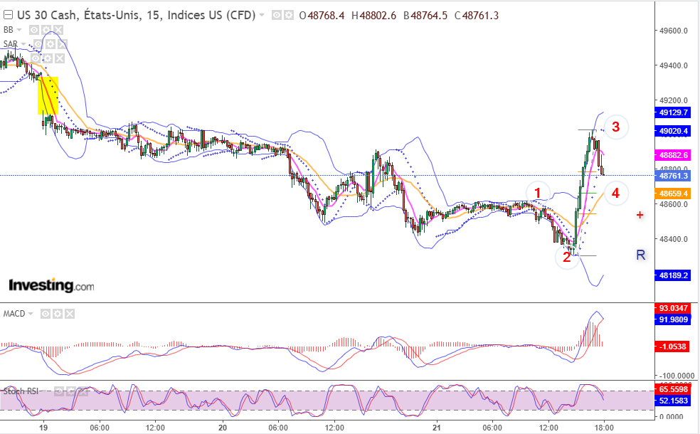The width and height of the screenshot is (700, 434).
Task: Click the red 65.5598 Stoch RSI value label
Action: pos(673,389)
